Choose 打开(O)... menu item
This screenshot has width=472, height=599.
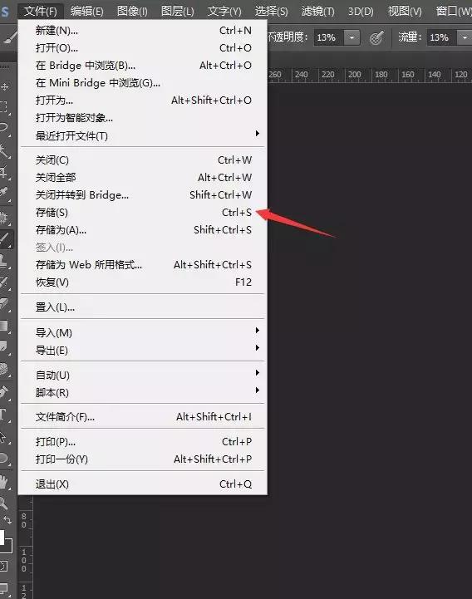coord(143,47)
